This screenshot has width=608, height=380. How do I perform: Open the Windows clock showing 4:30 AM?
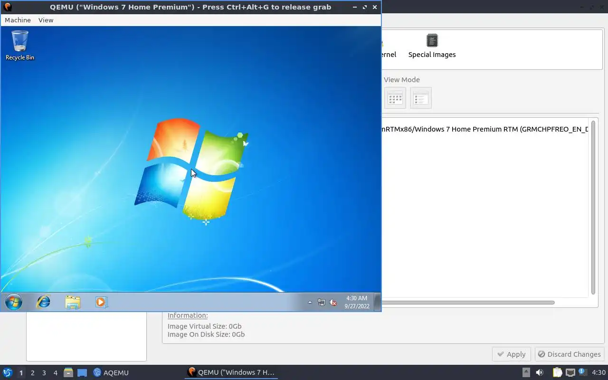357,302
